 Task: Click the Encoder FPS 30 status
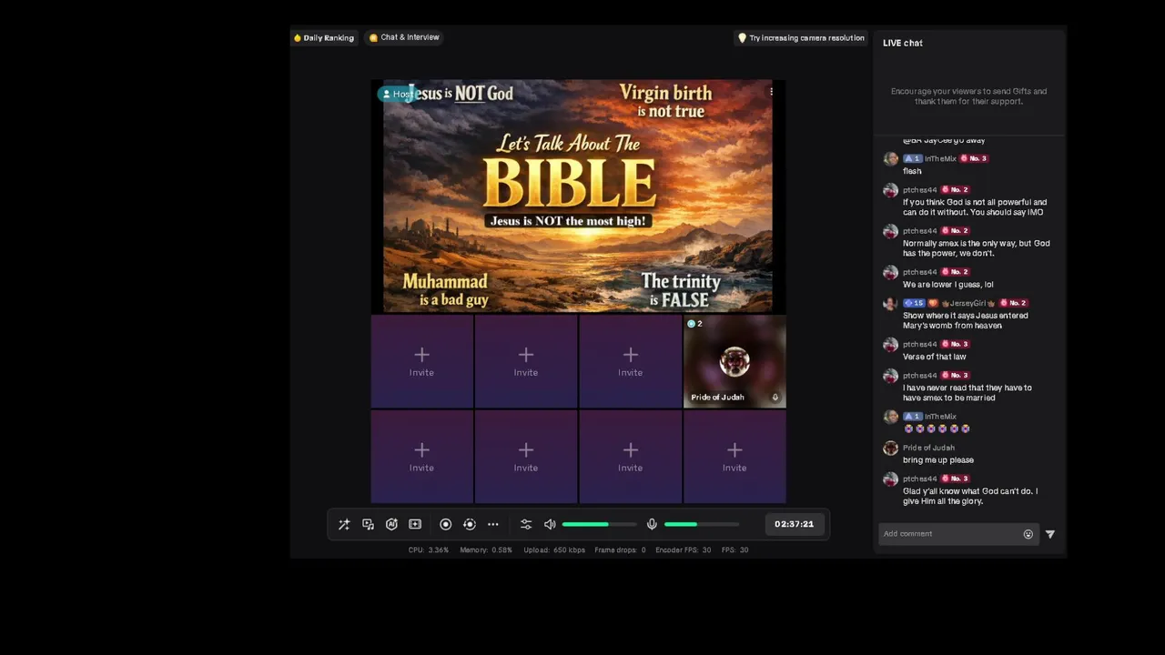(684, 550)
